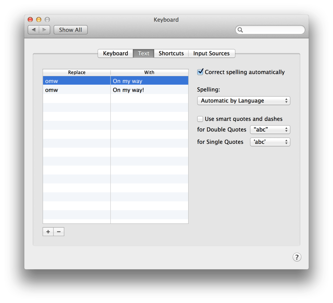The width and height of the screenshot is (333, 303).
Task: Add a new text replacement with plus
Action: (48, 232)
